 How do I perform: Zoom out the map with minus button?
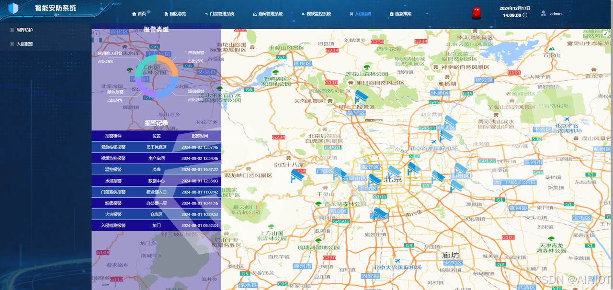coord(97,40)
